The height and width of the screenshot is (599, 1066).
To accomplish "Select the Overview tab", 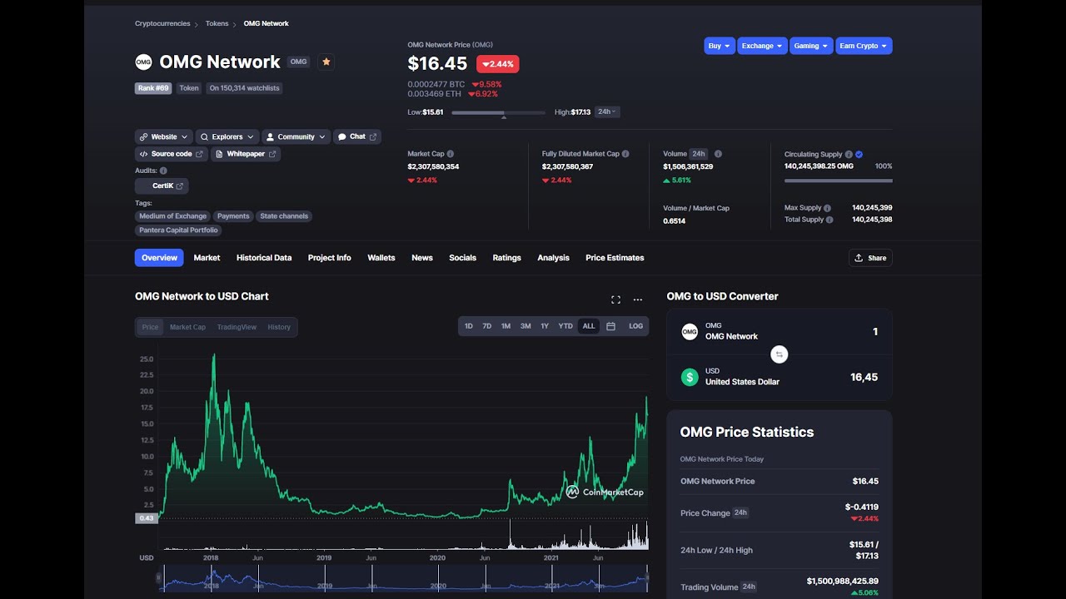I will 159,258.
